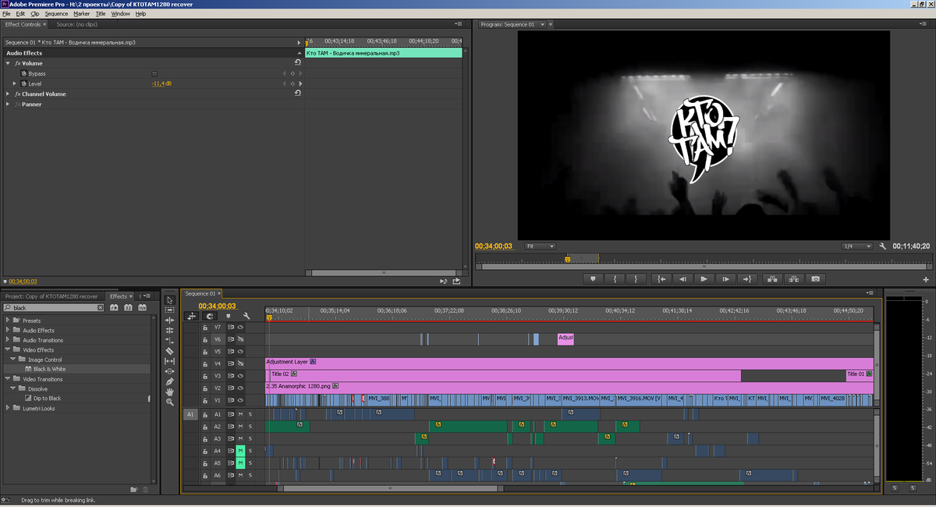Image resolution: width=936 pixels, height=507 pixels.
Task: Collapse the Image Control folder
Action: [x=14, y=360]
